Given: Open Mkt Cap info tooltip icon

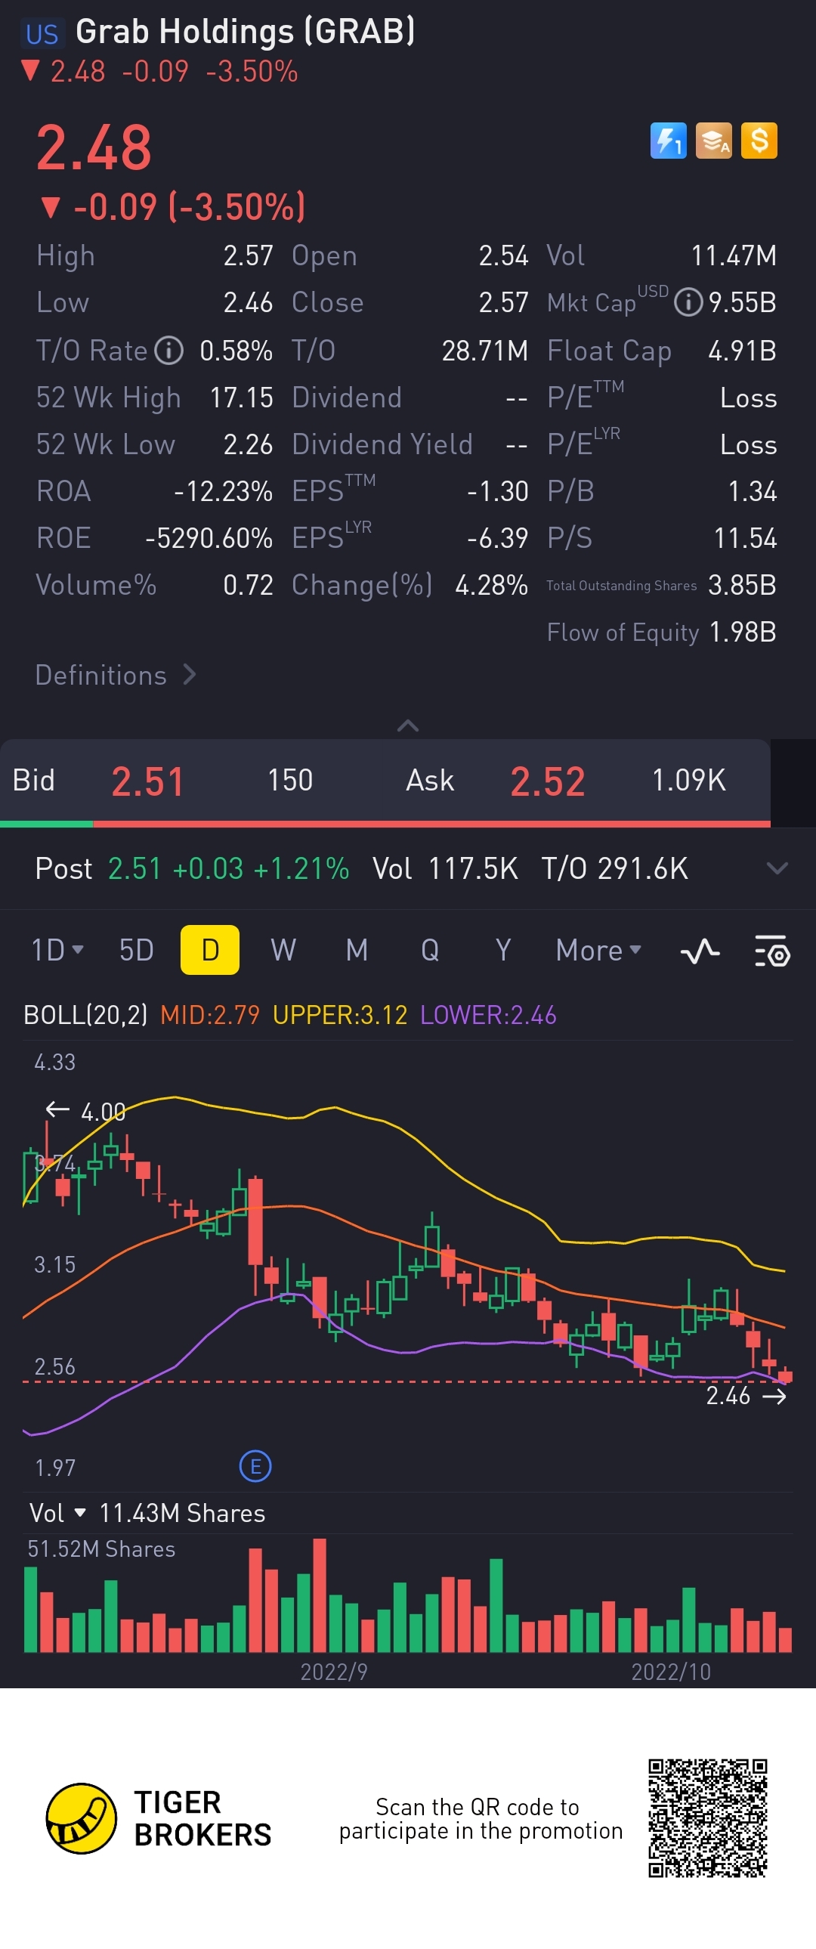Looking at the screenshot, I should (x=688, y=302).
